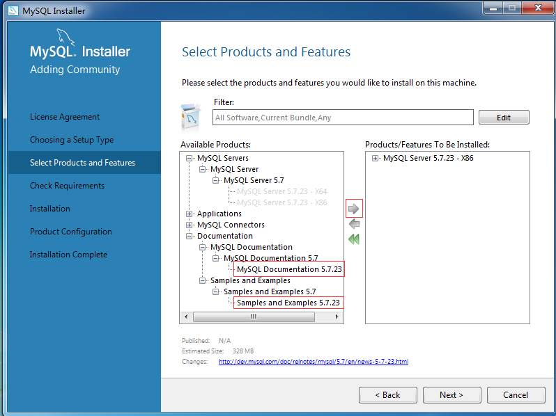Collapse the MySQL Documentation sub-node

(203, 247)
